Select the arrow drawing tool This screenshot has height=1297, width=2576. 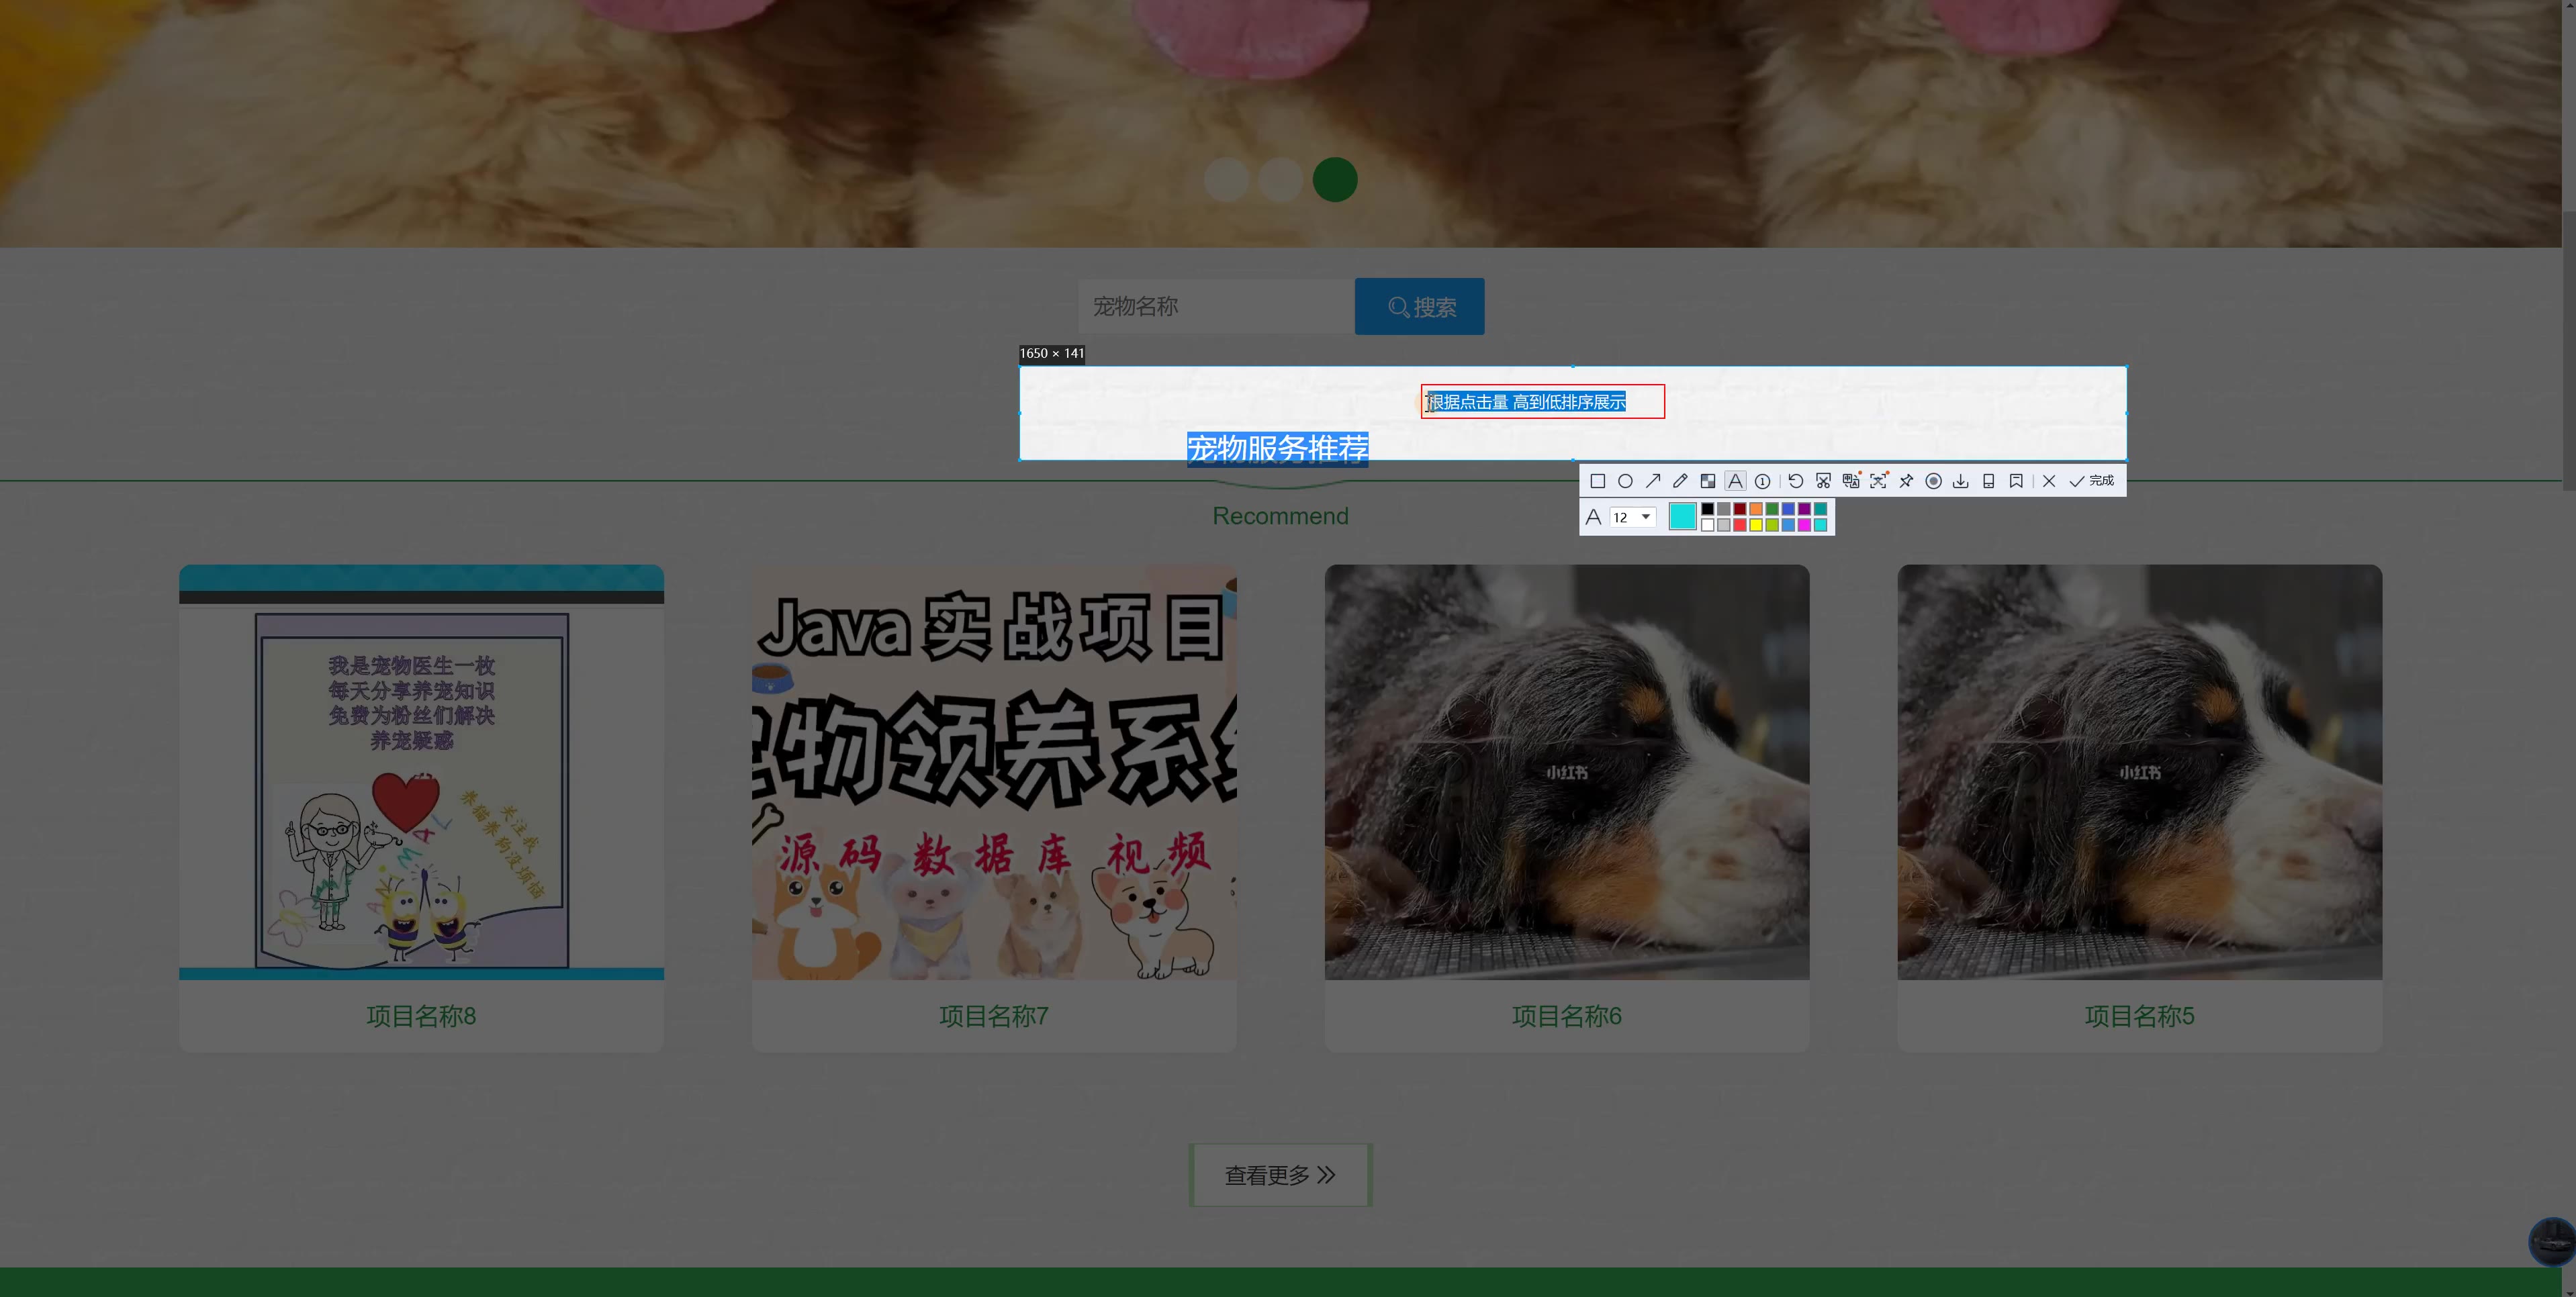[1653, 481]
